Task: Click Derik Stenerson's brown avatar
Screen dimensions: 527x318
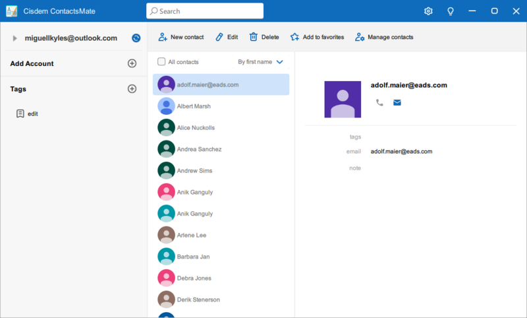Action: [x=166, y=300]
